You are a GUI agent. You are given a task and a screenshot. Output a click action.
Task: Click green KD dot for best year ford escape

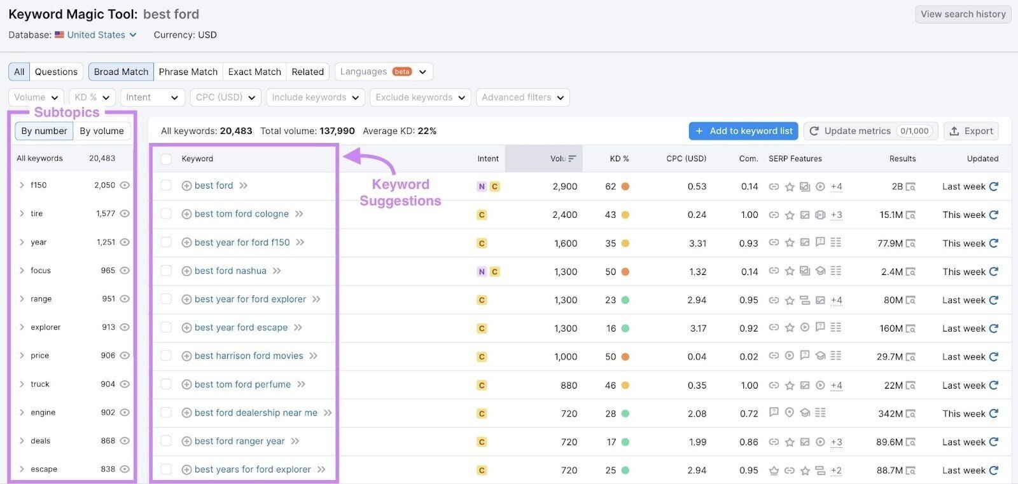coord(625,328)
